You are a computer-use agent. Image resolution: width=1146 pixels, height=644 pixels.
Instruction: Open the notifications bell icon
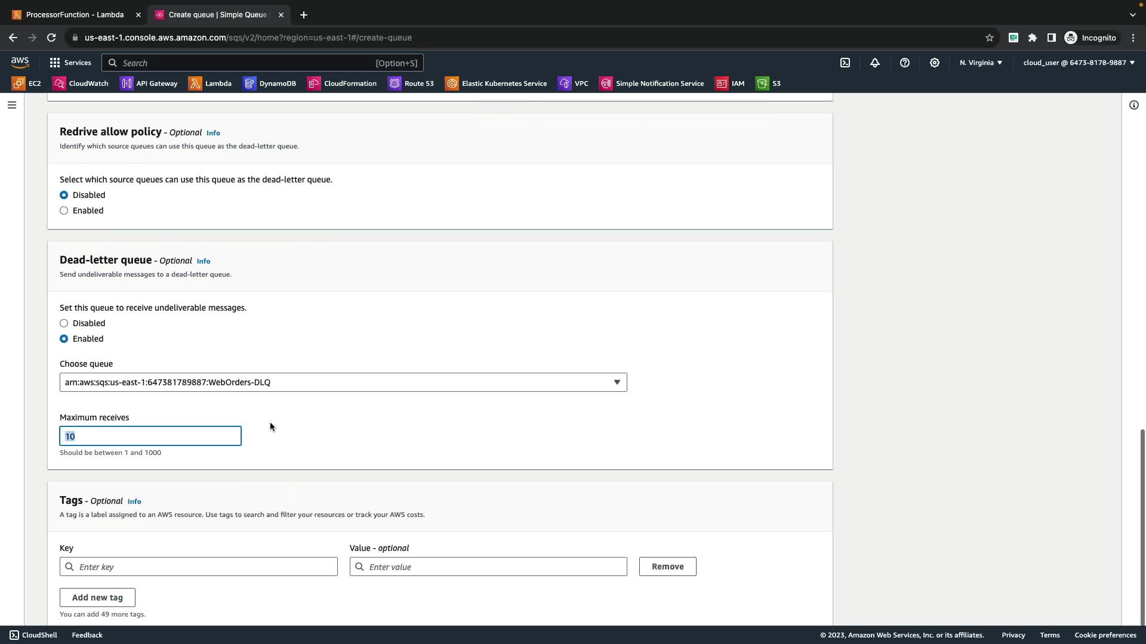pyautogui.click(x=875, y=63)
